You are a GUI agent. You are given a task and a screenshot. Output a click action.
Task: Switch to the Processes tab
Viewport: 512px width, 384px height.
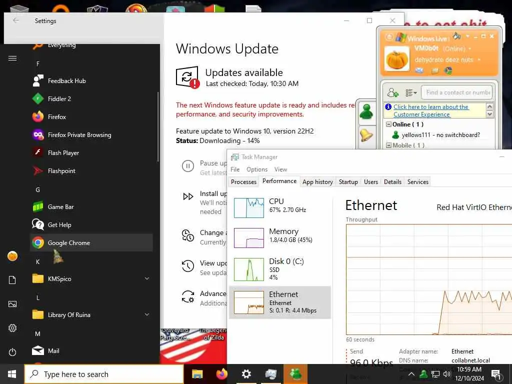pyautogui.click(x=243, y=181)
